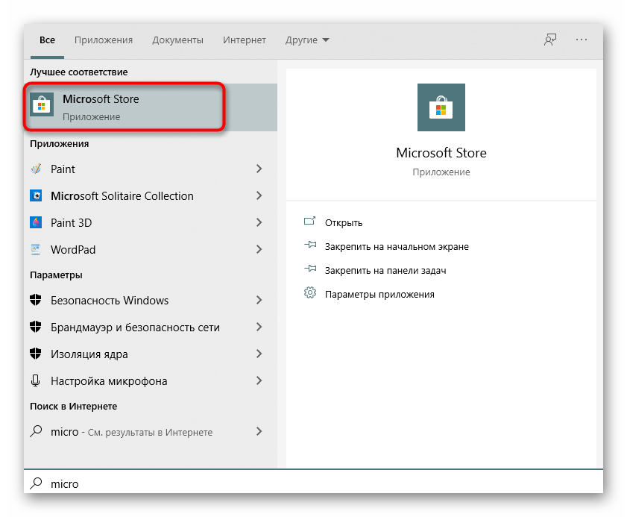
Task: Click the magnifier icon beside micro web result
Action: [36, 431]
